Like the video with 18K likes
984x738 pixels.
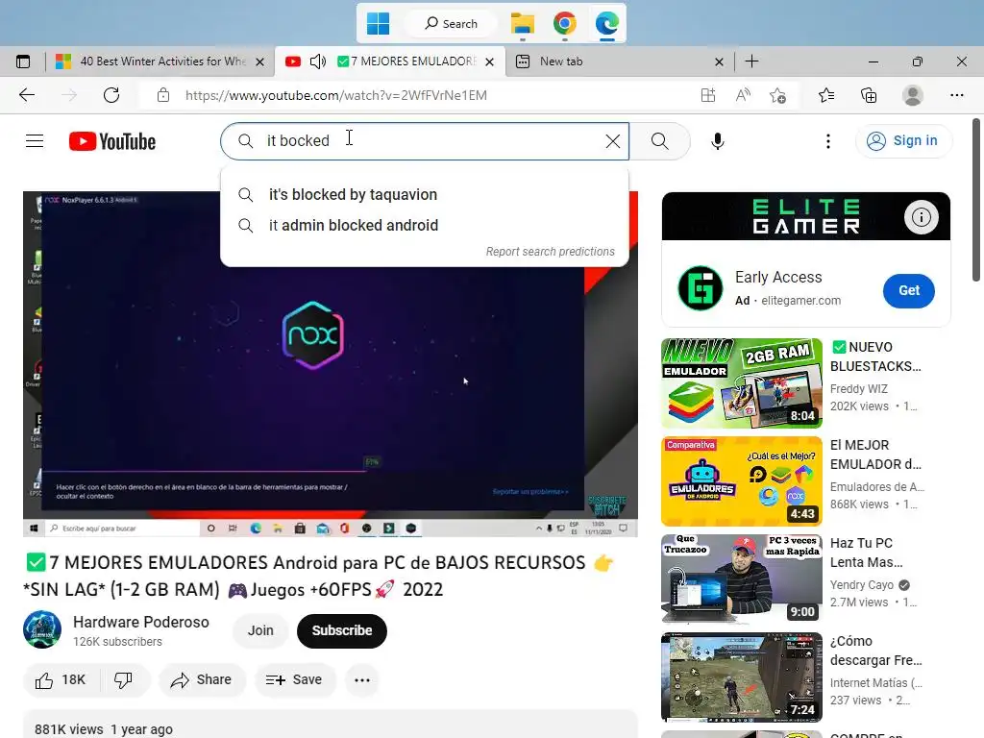[x=61, y=680]
